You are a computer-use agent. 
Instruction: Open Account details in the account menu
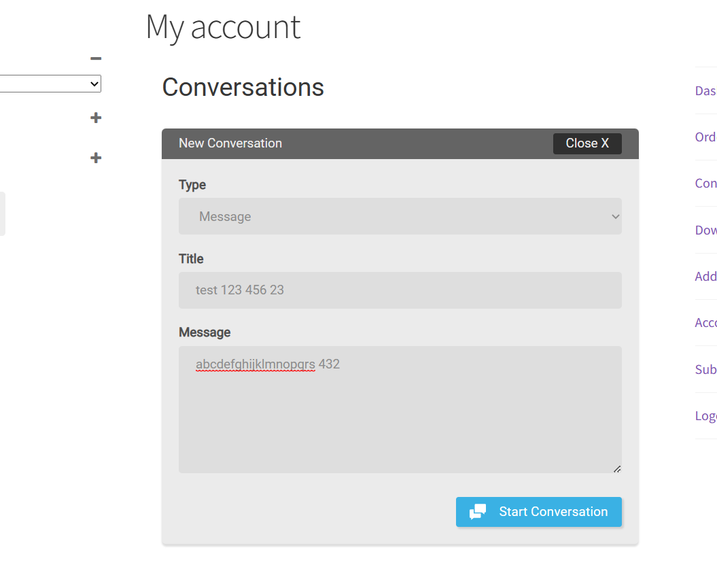[x=705, y=322]
